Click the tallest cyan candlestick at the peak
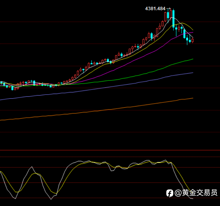The image size is (220, 206). (x=174, y=20)
